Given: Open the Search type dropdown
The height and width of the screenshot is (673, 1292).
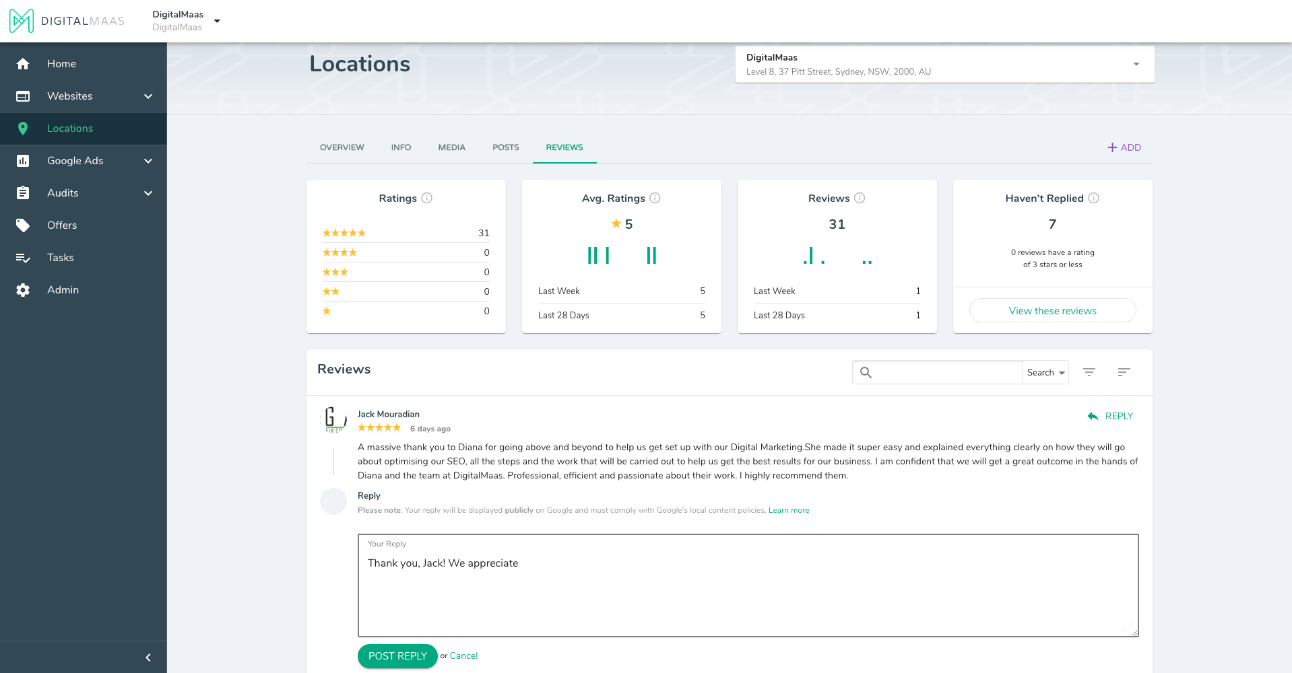Looking at the screenshot, I should tap(1046, 372).
